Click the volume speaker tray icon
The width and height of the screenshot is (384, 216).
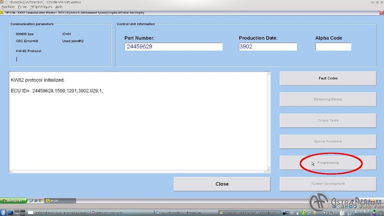325,213
